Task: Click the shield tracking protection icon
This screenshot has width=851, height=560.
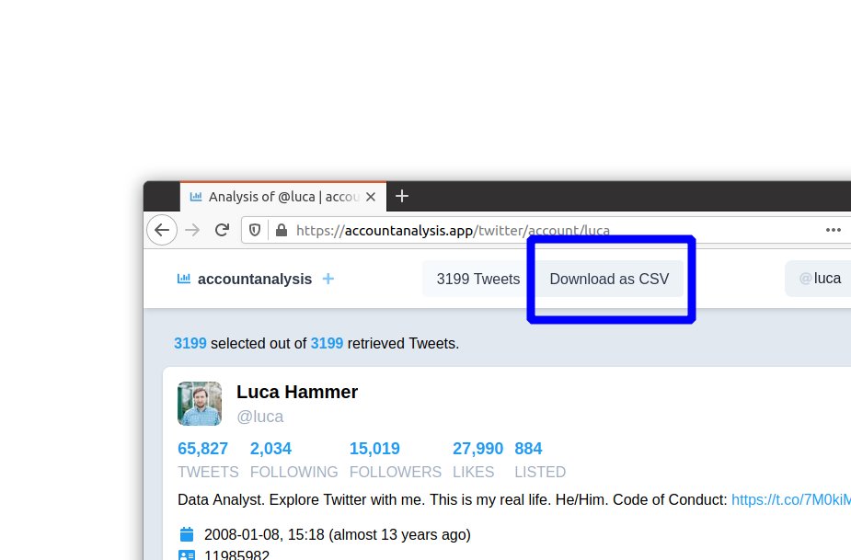Action: pos(254,230)
